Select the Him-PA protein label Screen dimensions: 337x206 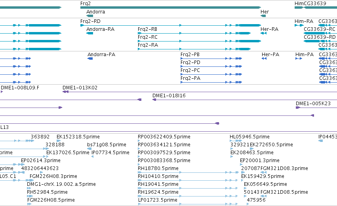pos(305,55)
